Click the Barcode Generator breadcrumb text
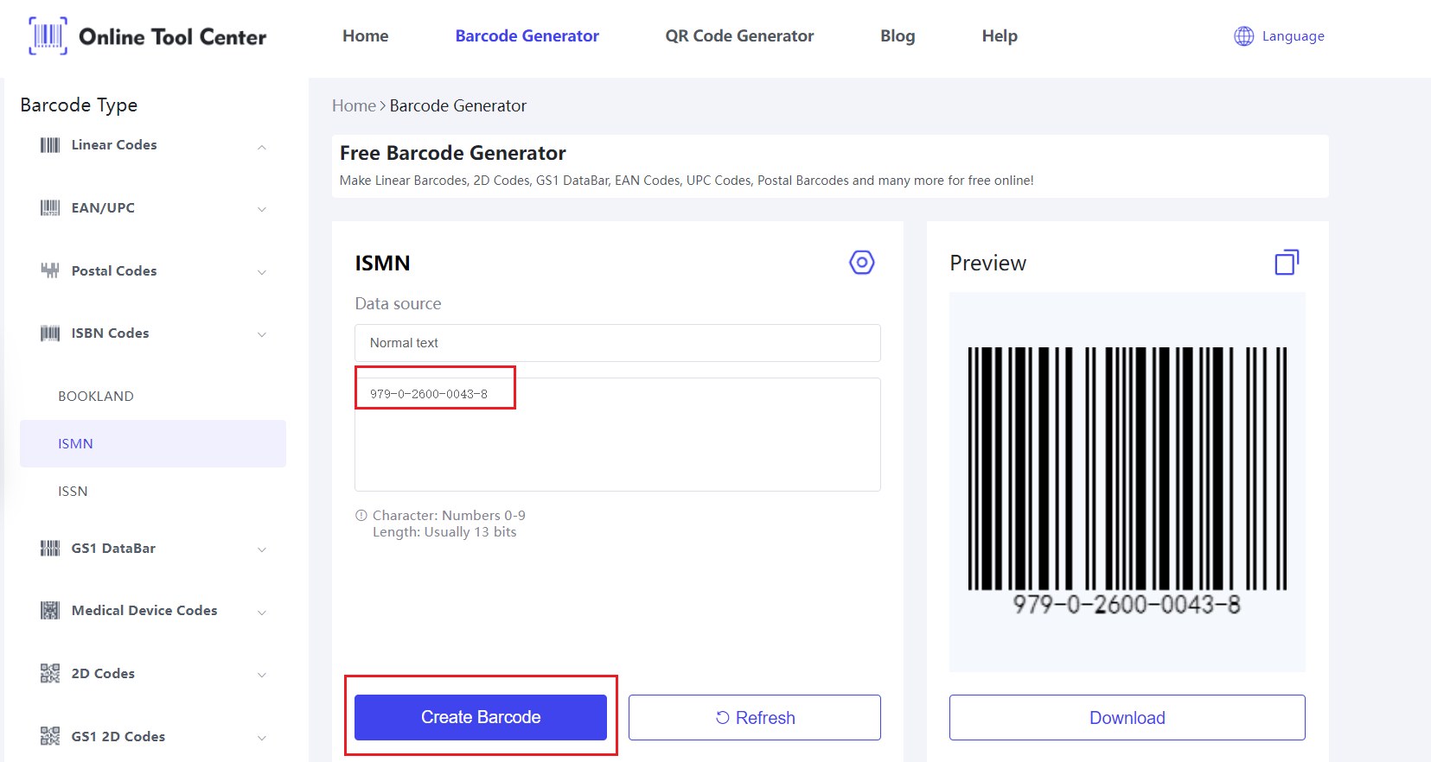Viewport: 1431px width, 762px height. [458, 105]
